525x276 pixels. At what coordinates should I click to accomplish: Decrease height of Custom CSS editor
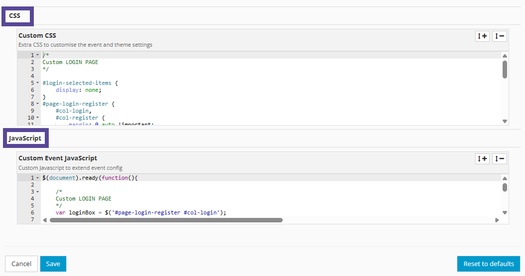500,36
